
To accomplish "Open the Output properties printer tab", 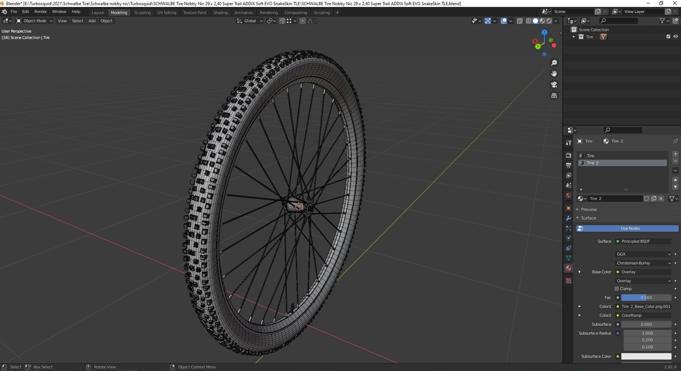I will click(569, 165).
